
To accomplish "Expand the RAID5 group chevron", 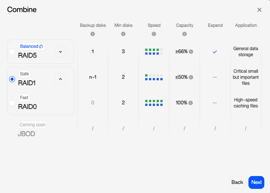I will click(x=61, y=52).
